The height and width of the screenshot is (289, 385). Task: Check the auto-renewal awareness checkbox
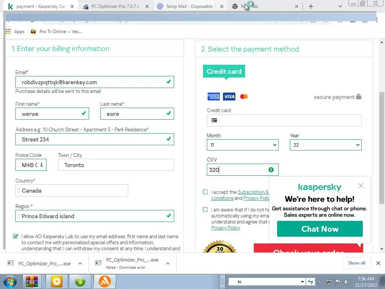205,210
